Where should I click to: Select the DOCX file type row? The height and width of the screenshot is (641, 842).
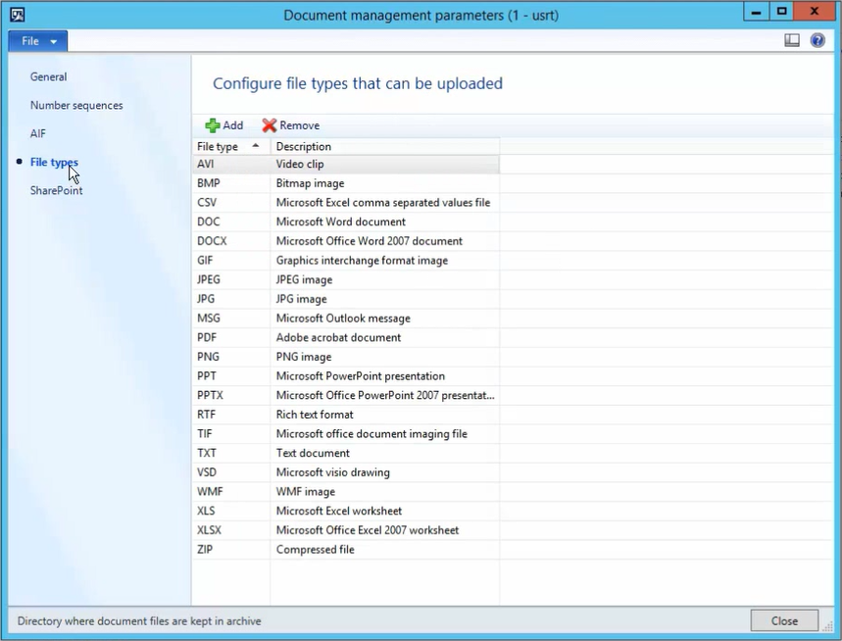346,241
